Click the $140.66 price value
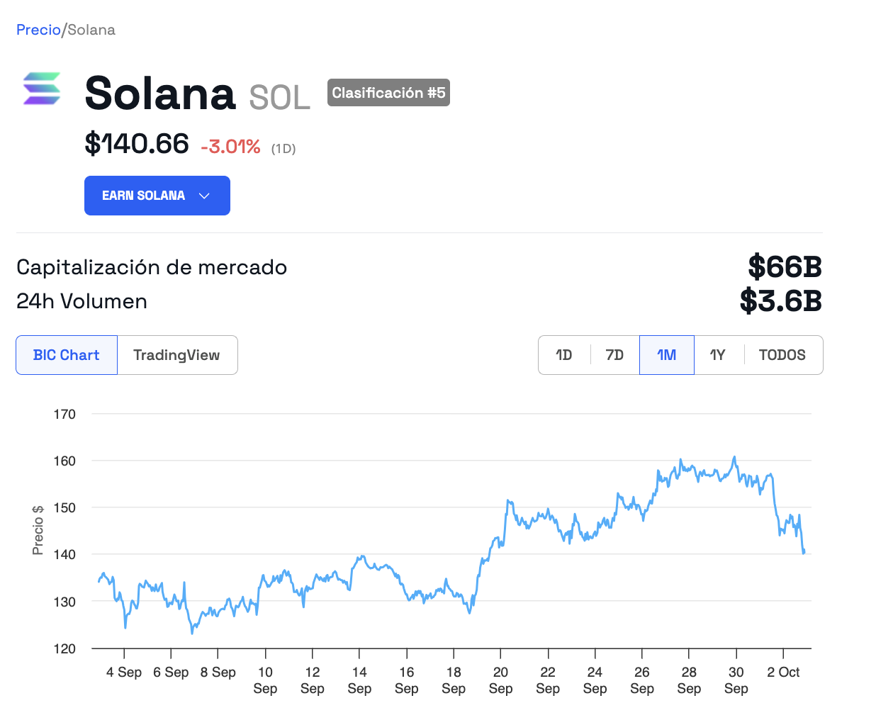 tap(137, 144)
